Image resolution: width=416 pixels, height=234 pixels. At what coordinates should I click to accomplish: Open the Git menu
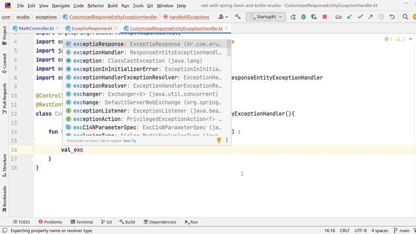click(150, 6)
